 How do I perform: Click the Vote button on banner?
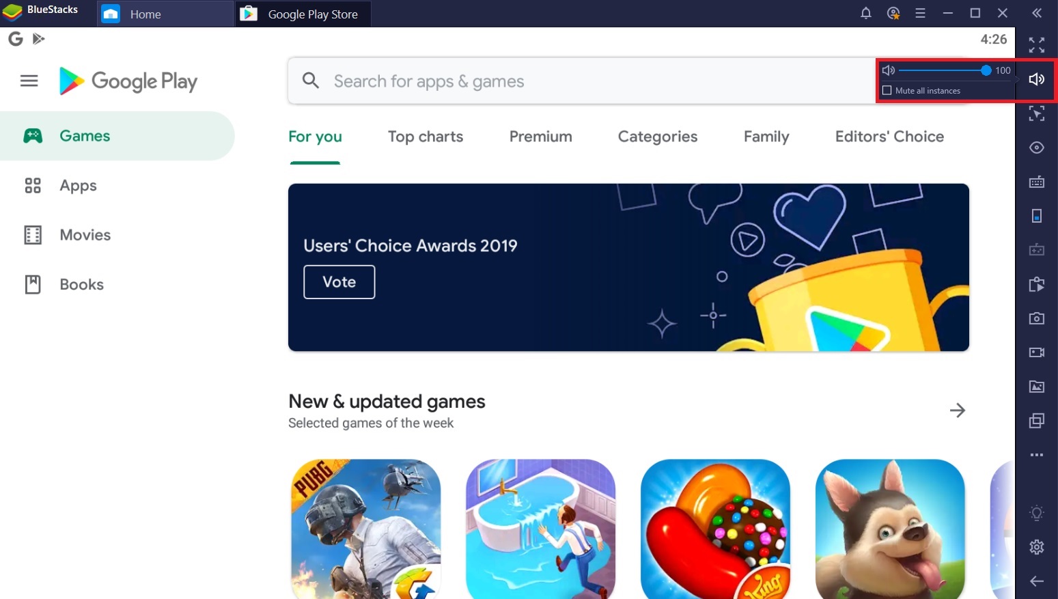point(339,282)
